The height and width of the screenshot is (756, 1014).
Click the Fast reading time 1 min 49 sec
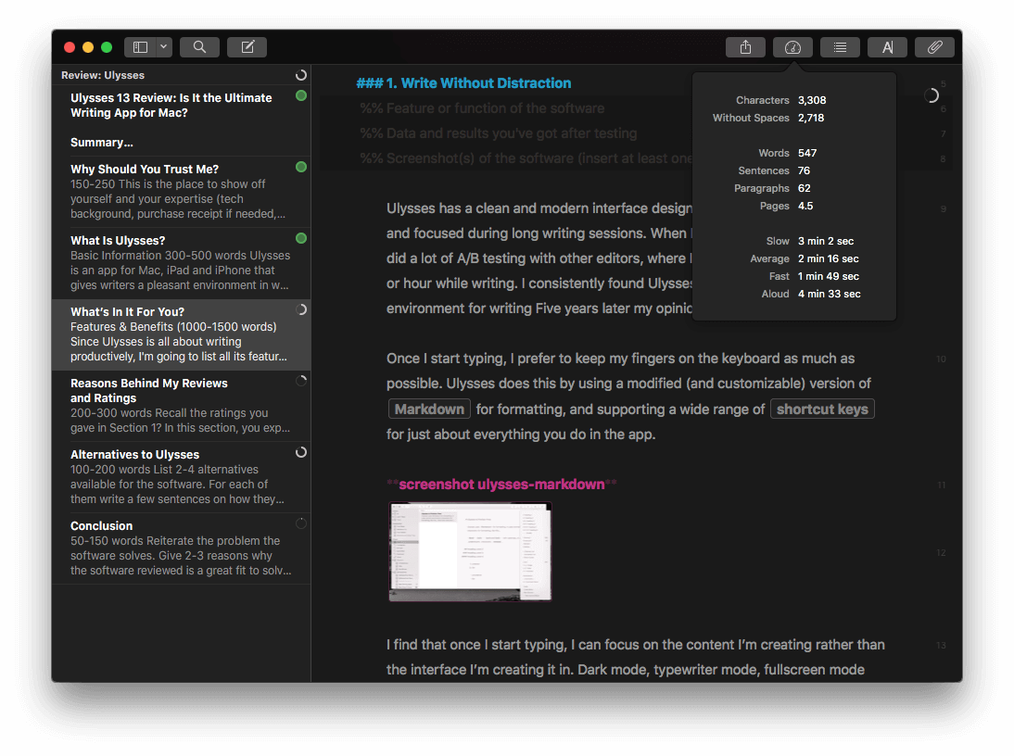point(829,276)
